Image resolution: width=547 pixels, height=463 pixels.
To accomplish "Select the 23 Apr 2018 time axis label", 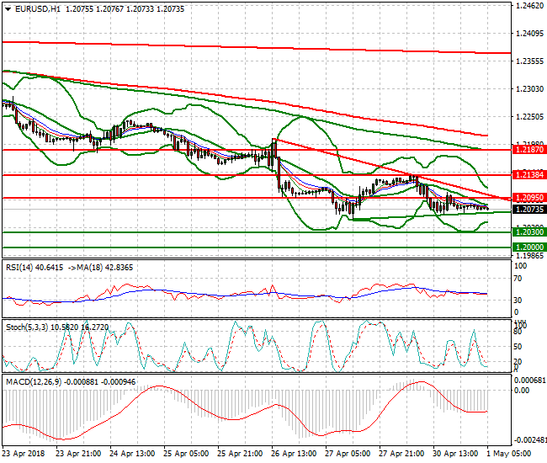I will (24, 454).
